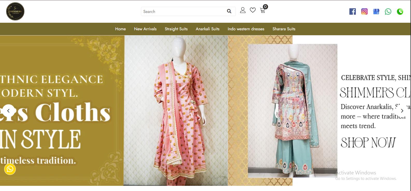Open the user account icon
This screenshot has width=411, height=191.
pyautogui.click(x=243, y=10)
